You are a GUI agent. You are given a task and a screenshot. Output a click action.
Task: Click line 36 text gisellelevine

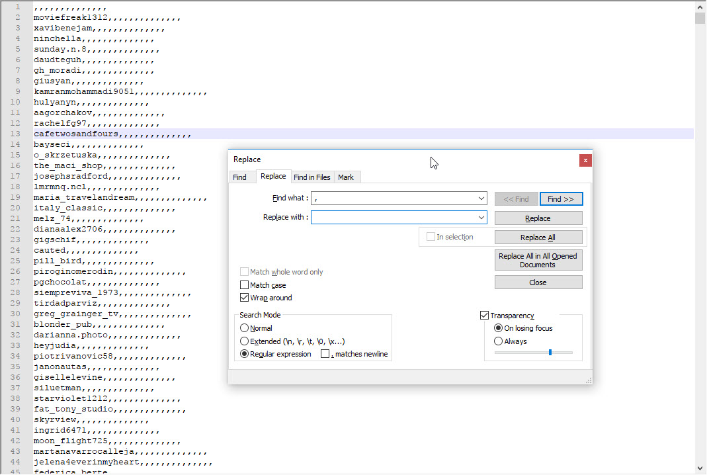tap(68, 377)
